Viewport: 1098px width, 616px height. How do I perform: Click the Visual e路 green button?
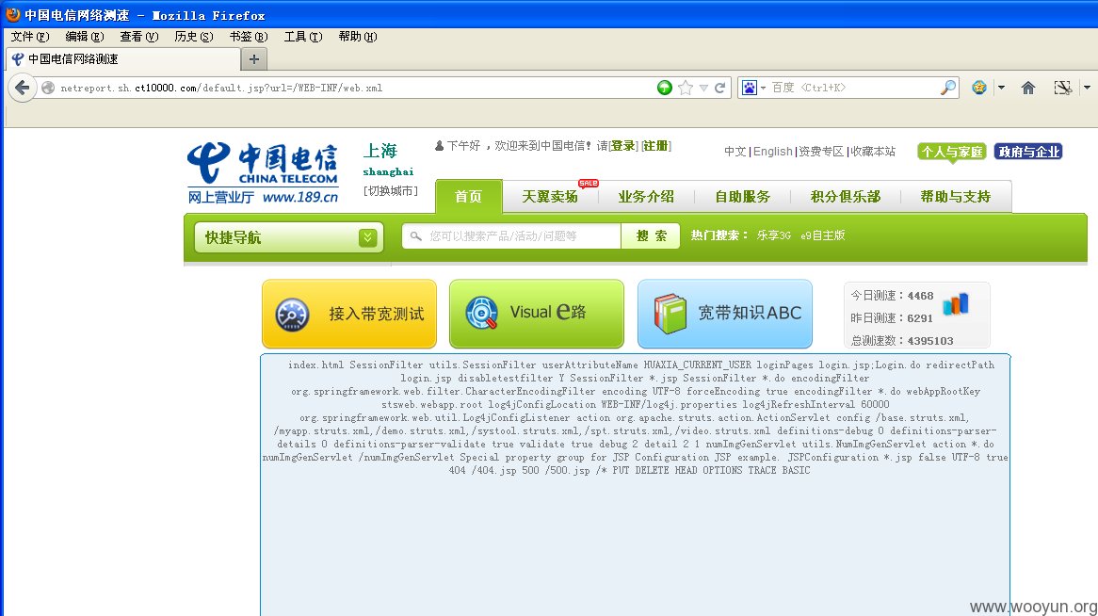click(537, 314)
